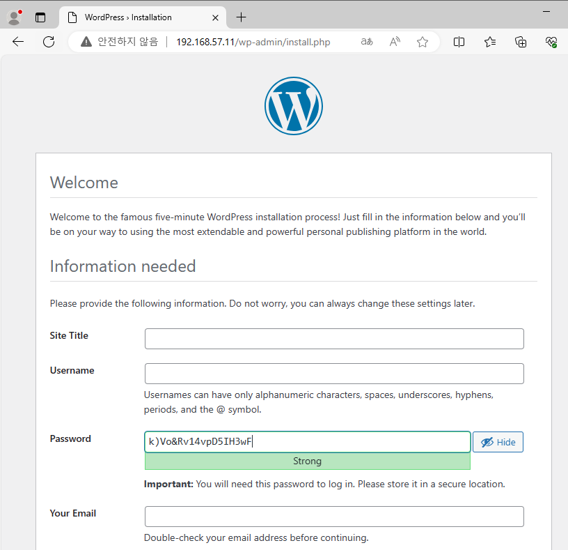This screenshot has width=568, height=550.
Task: Open the browser essentials heart icon
Action: click(x=551, y=42)
